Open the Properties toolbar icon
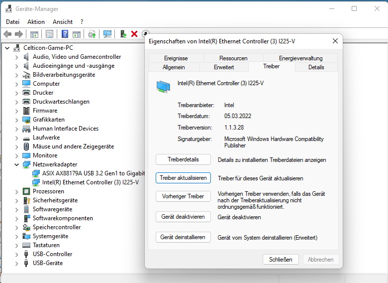Viewport: 388px width, 283px height. pyautogui.click(x=49, y=34)
